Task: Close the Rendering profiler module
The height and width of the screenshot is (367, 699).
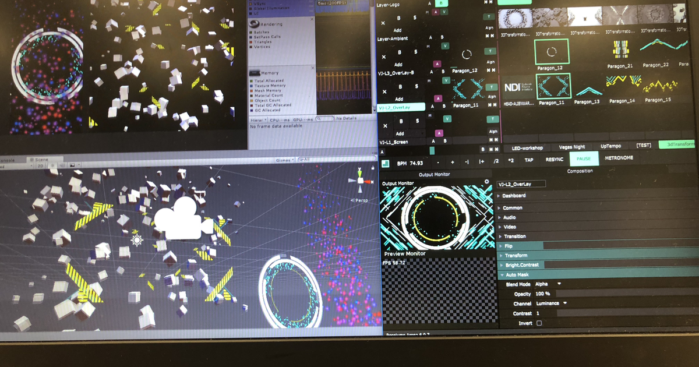Action: (312, 19)
